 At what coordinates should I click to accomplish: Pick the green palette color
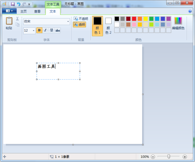point(151,19)
